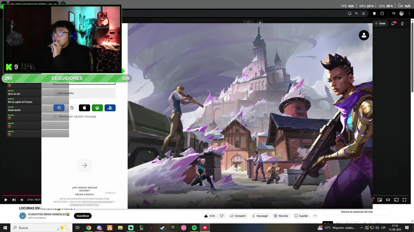
Task: Cast the YouTube video to a TV
Action: pyautogui.click(x=396, y=200)
